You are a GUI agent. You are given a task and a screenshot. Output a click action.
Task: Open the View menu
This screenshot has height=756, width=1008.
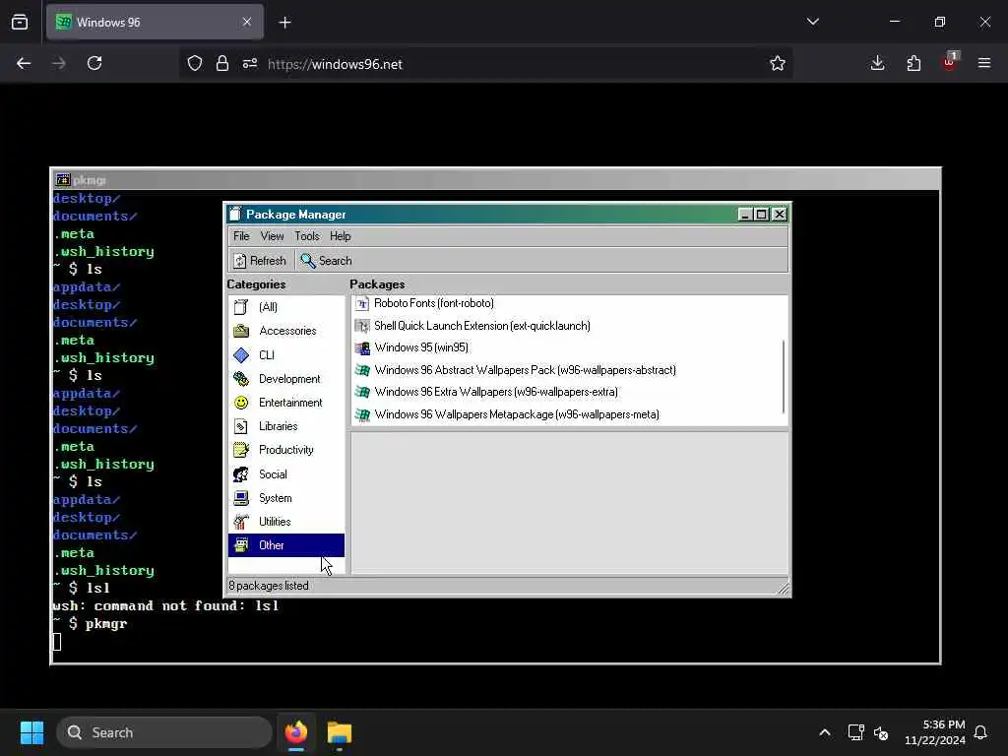(x=272, y=236)
